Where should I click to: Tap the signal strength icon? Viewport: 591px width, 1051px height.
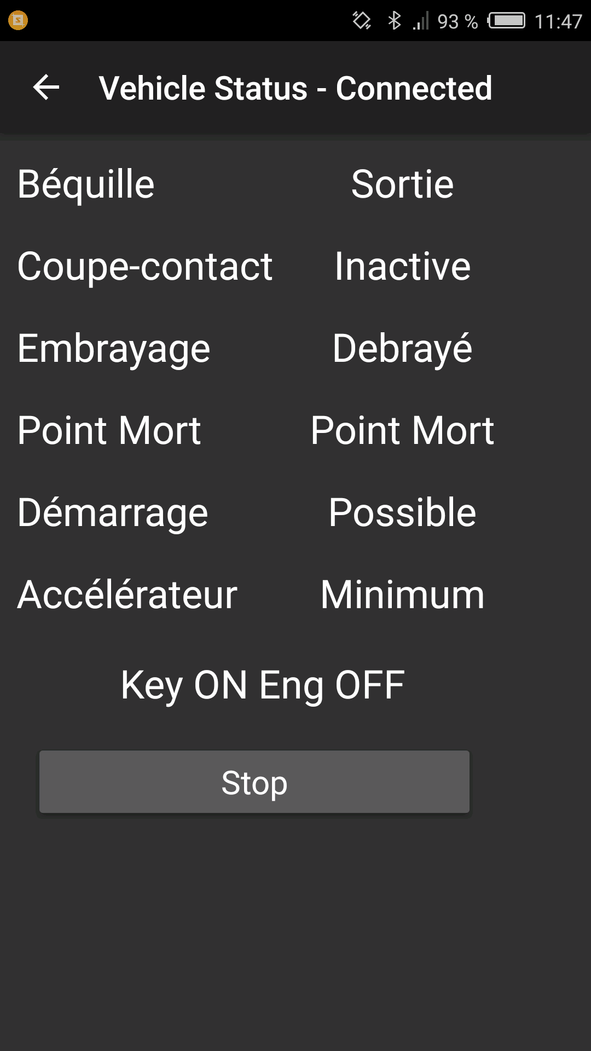421,21
